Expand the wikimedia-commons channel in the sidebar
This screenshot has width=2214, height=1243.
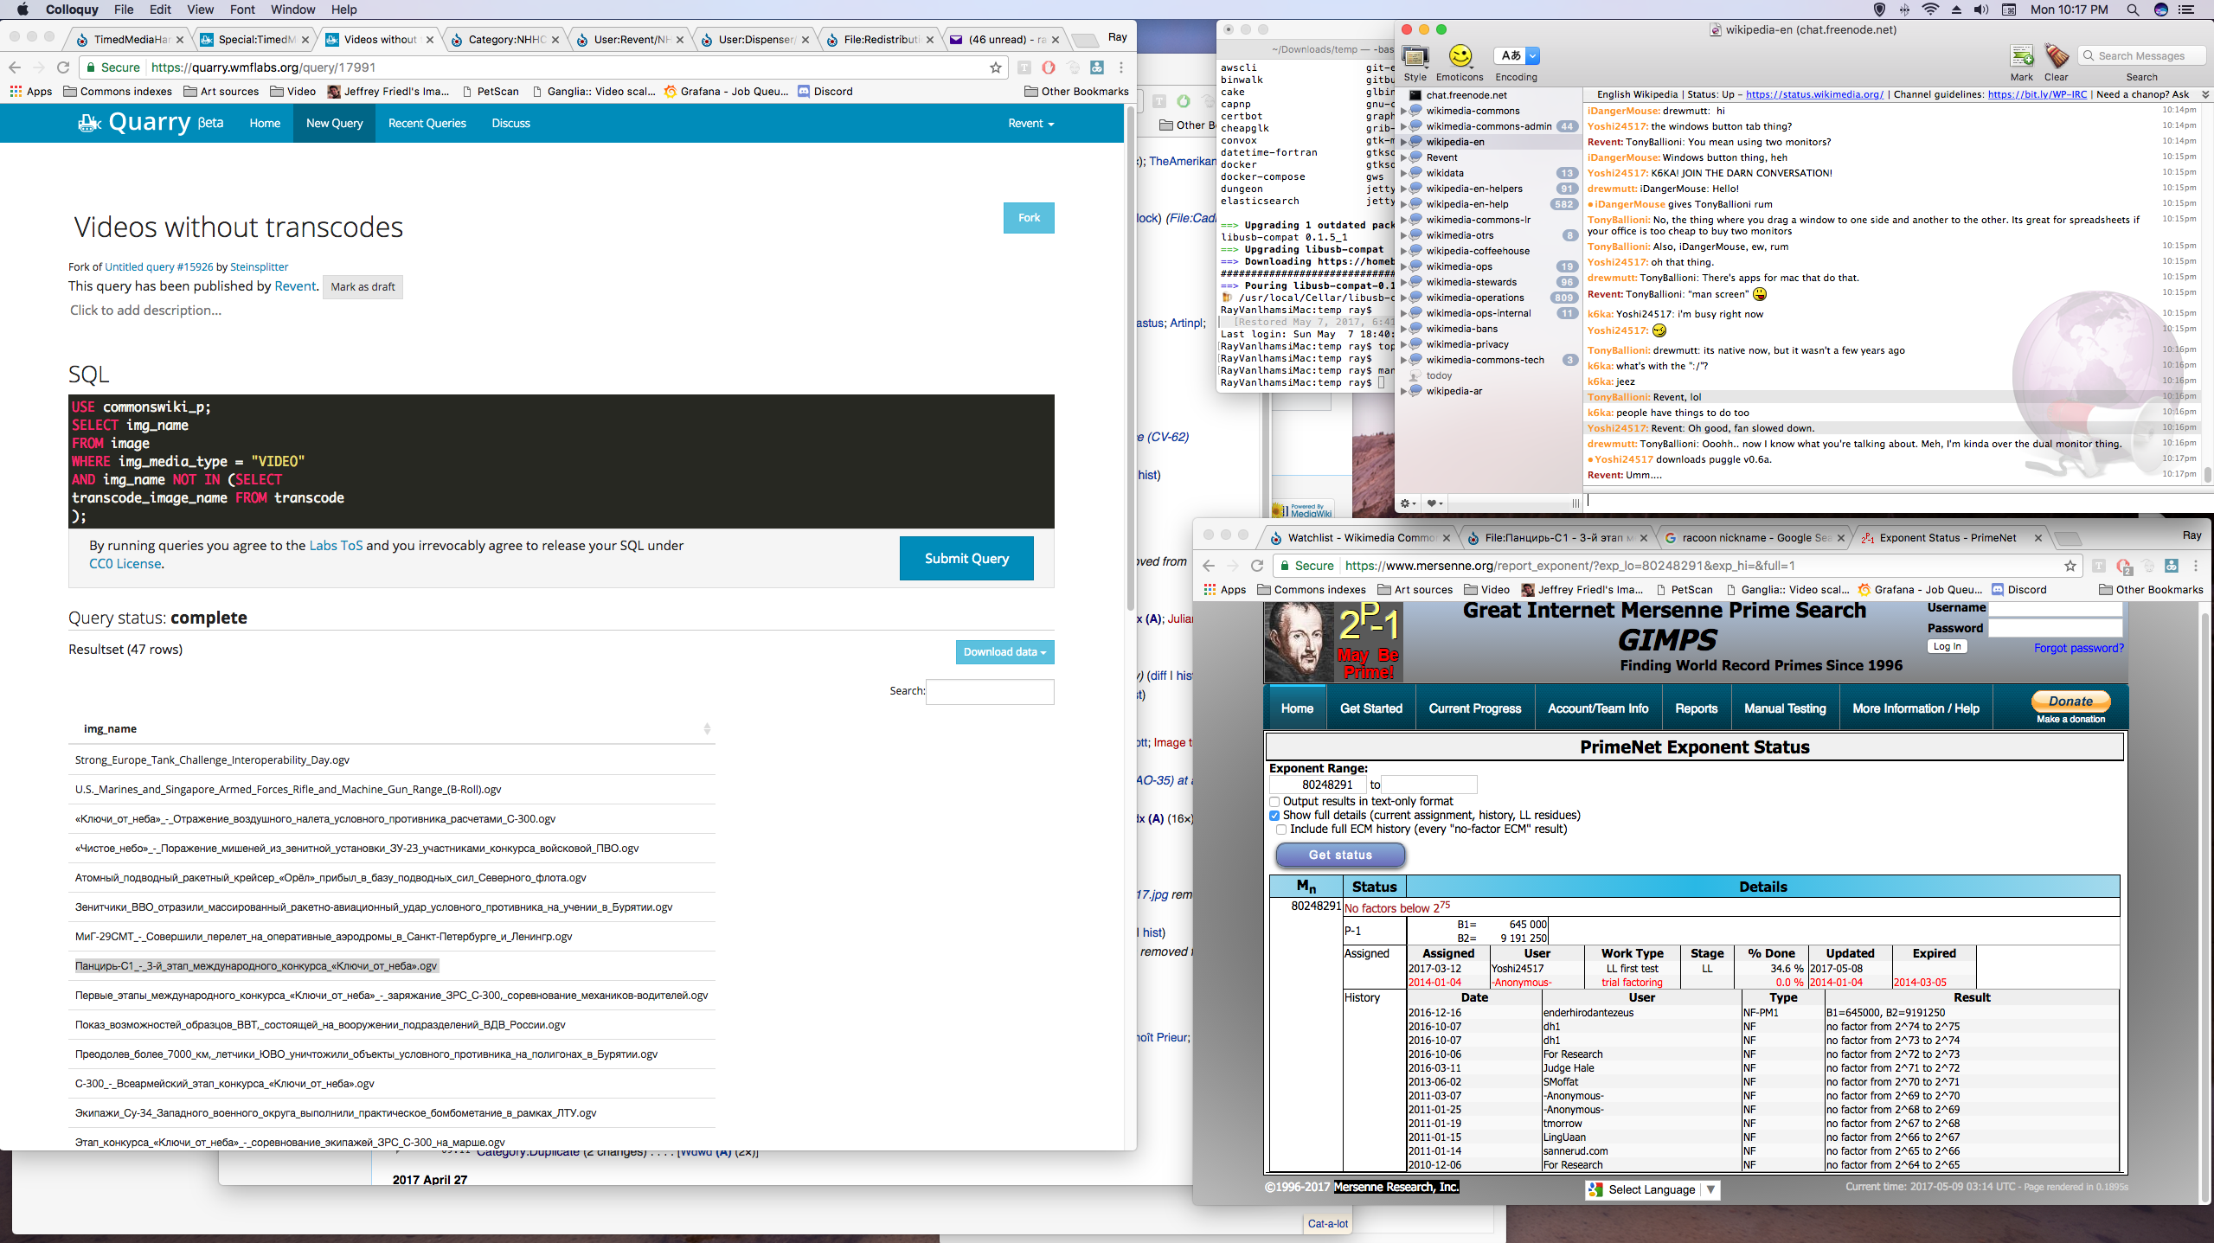[x=1403, y=111]
